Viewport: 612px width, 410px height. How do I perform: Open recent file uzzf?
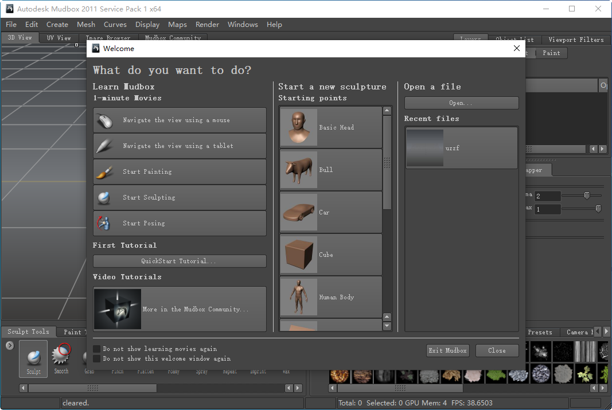[x=462, y=148]
